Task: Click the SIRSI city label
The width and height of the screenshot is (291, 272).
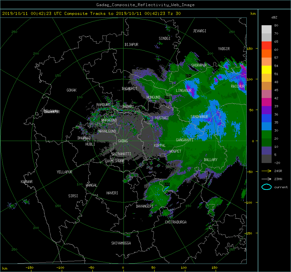Action: coord(73,196)
